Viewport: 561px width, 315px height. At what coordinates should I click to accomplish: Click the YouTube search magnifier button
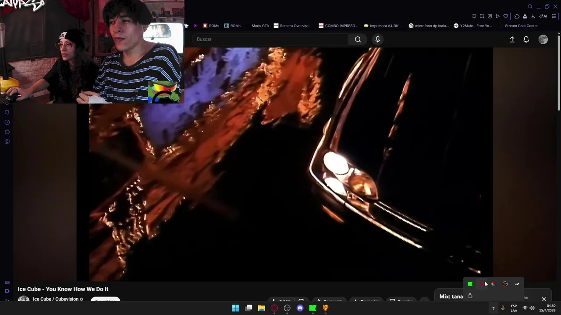click(358, 39)
